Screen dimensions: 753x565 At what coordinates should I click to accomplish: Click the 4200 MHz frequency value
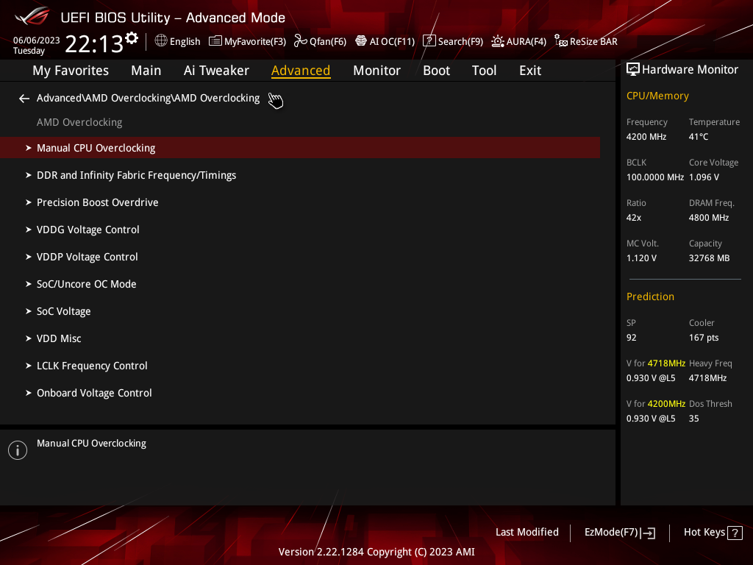tap(646, 137)
